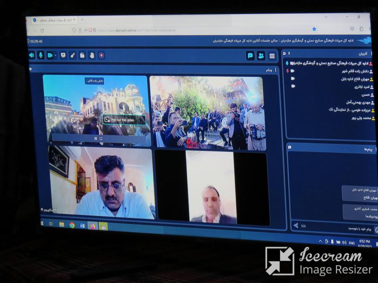The image size is (378, 283).
Task: Click the system tray volume icon
Action: coord(344,242)
